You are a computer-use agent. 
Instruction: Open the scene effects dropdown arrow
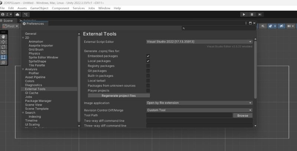coord(275,26)
